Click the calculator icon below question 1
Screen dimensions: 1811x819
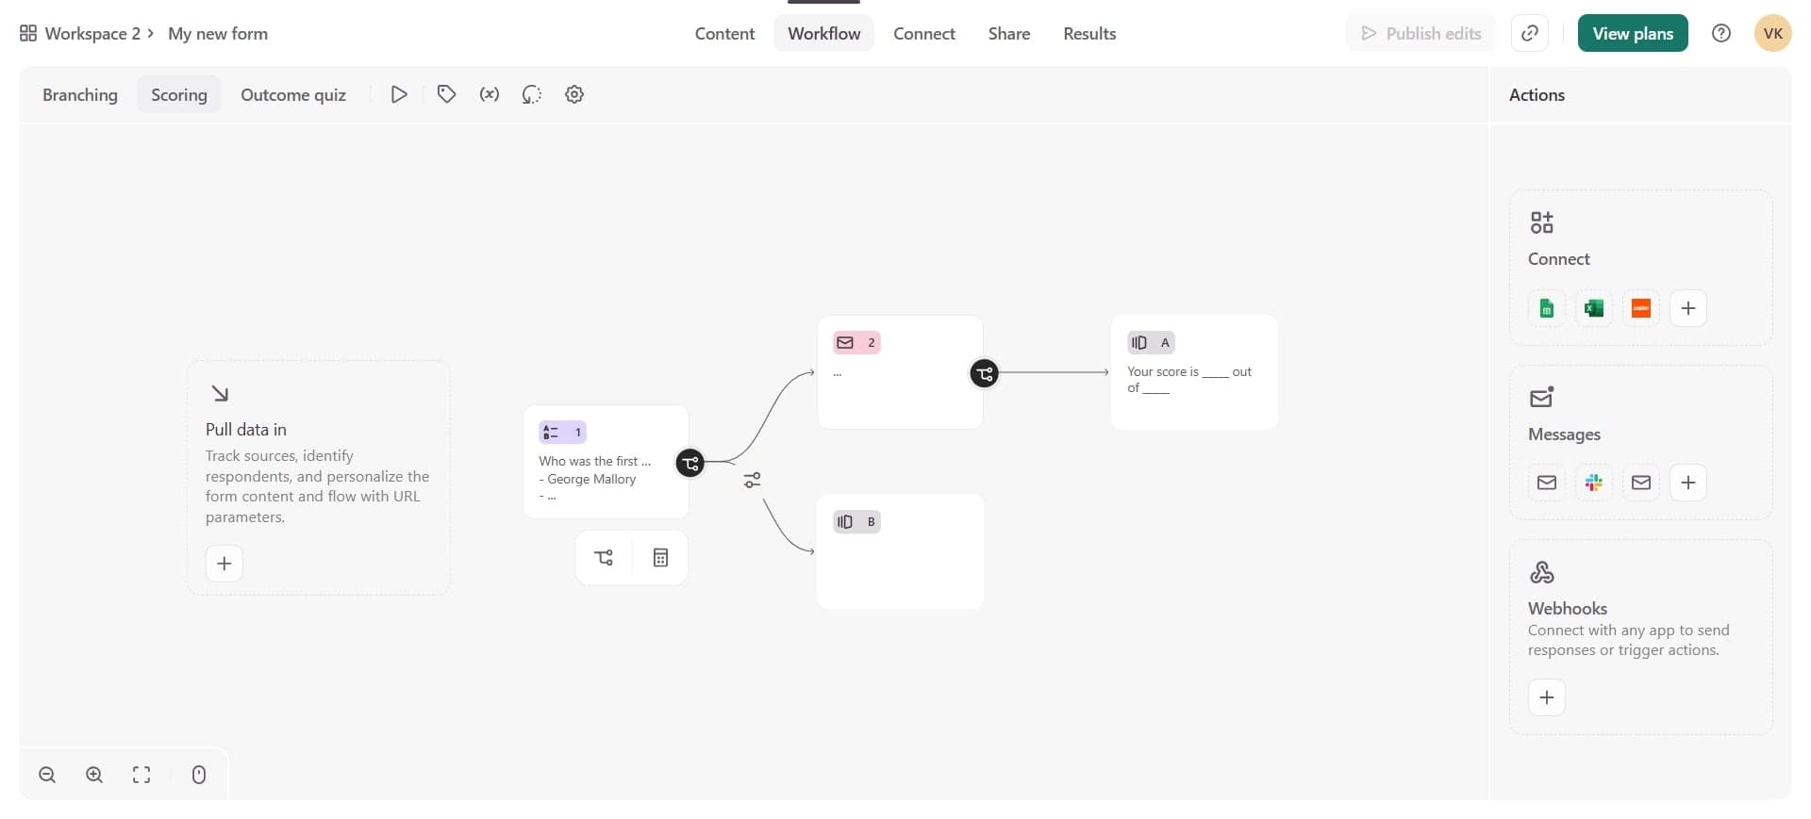pyautogui.click(x=660, y=558)
